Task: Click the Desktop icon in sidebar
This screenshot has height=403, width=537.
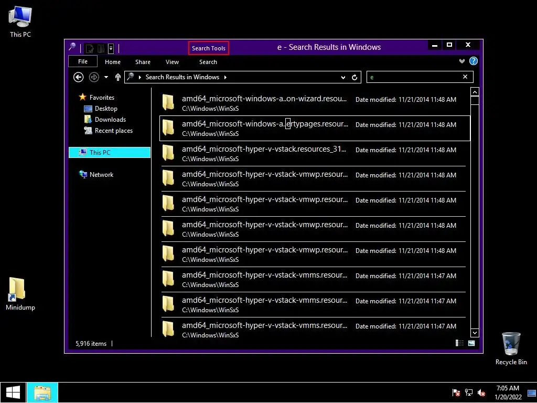Action: pos(88,109)
